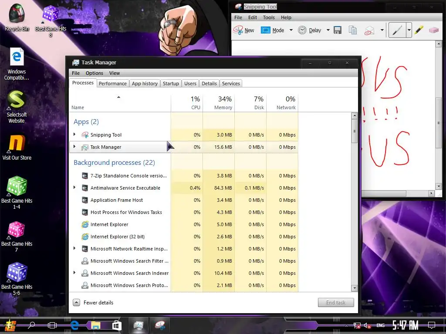
Task: Sort processes by CPU column header
Action: (187, 103)
